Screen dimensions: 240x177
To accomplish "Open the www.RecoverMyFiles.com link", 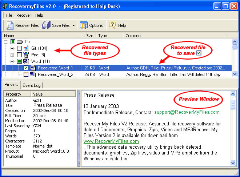I will 111,141.
